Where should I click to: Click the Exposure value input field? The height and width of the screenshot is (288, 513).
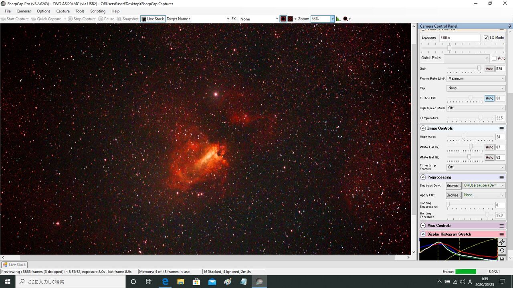[460, 38]
